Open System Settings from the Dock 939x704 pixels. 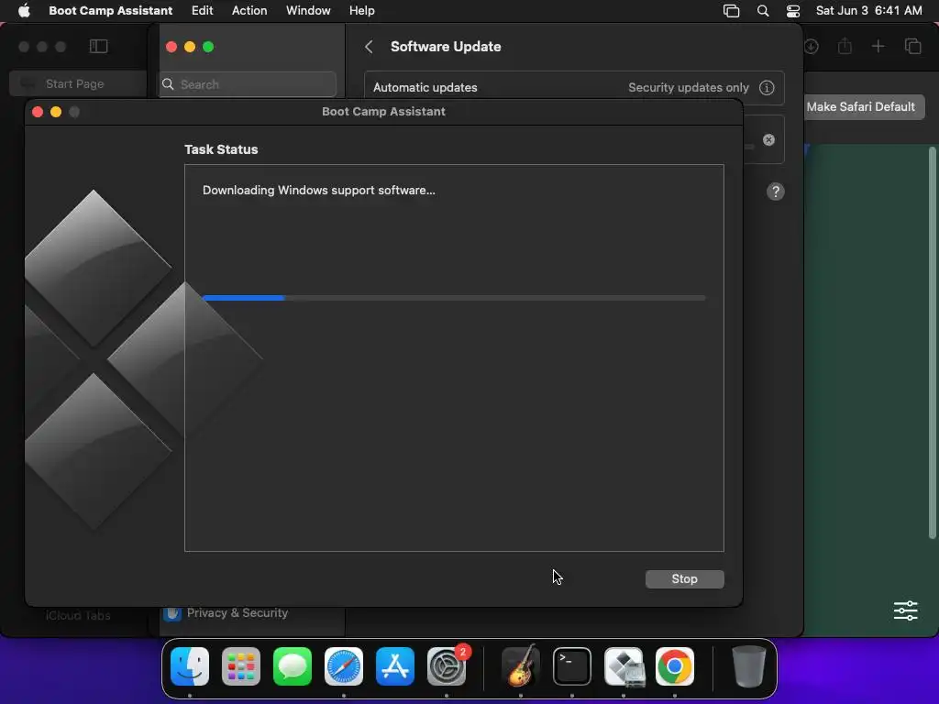447,666
